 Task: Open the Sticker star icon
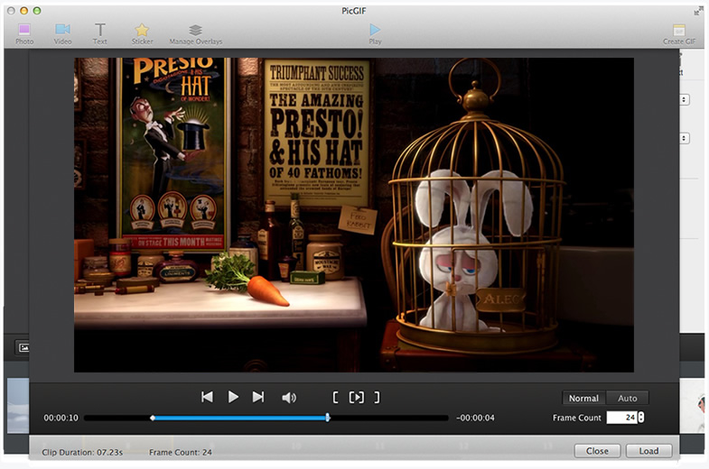[x=142, y=30]
